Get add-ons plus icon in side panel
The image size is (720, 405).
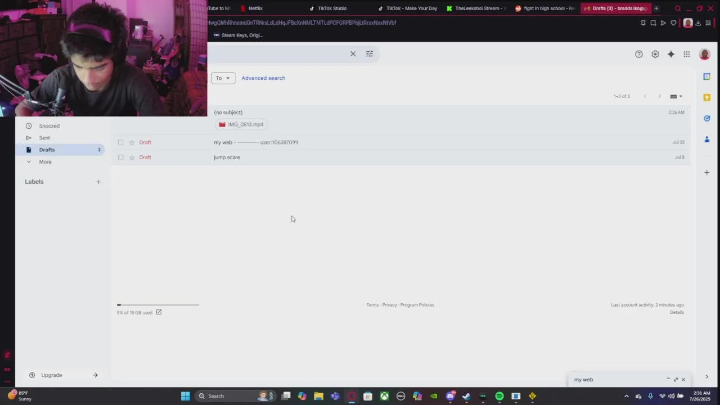point(707,173)
